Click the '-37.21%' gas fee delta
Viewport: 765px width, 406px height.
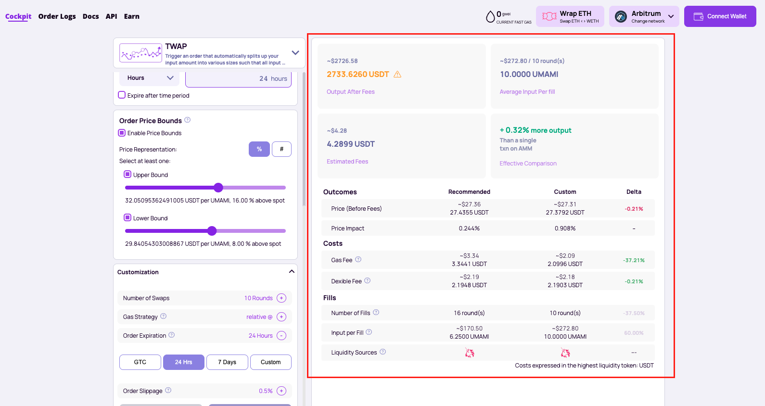click(634, 260)
